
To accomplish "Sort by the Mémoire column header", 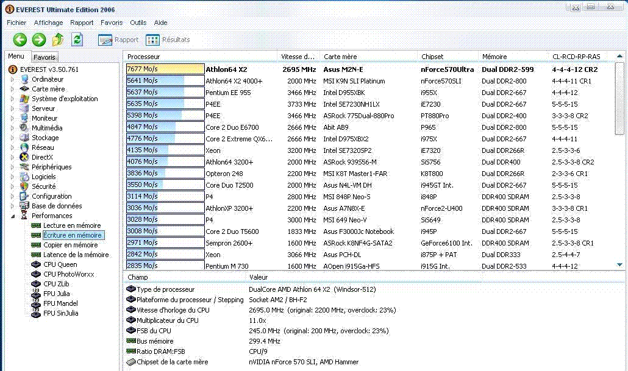I will tap(513, 57).
